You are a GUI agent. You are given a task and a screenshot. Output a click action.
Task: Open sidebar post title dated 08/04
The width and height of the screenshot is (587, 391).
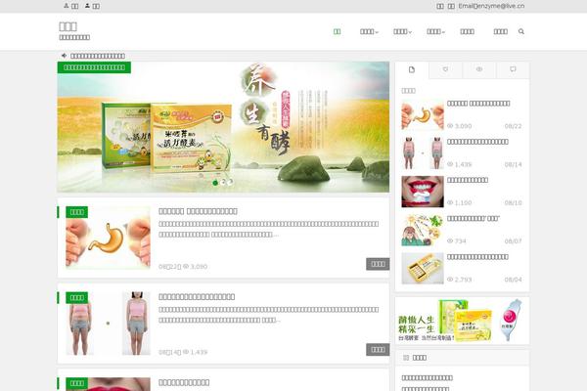click(x=477, y=257)
